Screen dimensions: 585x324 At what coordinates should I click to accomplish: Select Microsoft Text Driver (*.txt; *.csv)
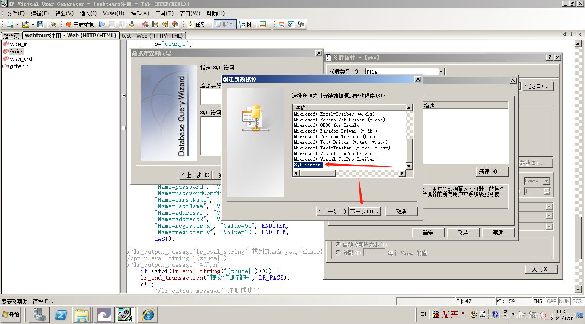(341, 142)
